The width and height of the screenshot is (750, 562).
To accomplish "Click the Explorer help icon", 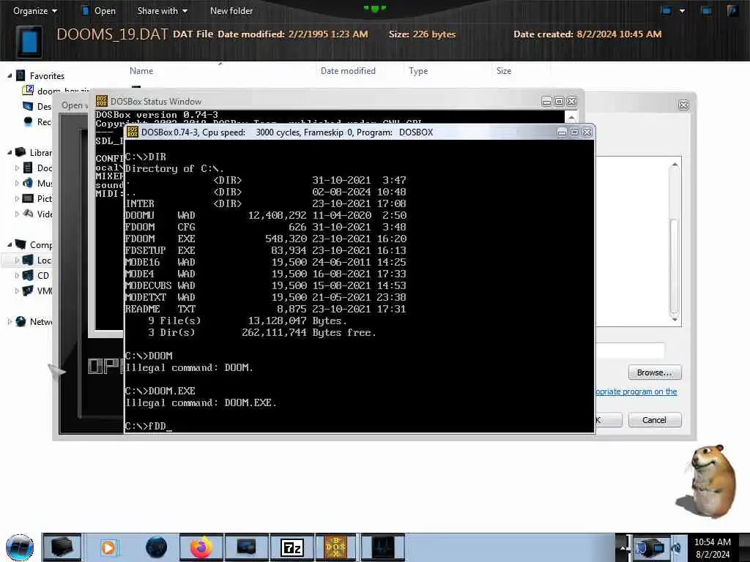I will tap(732, 10).
